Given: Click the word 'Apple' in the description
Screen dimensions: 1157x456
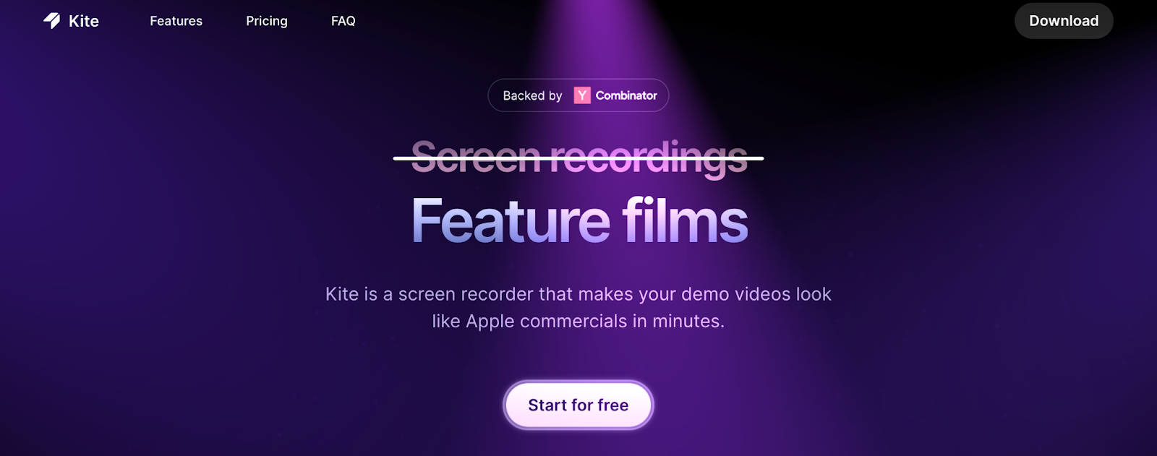Looking at the screenshot, I should (490, 322).
